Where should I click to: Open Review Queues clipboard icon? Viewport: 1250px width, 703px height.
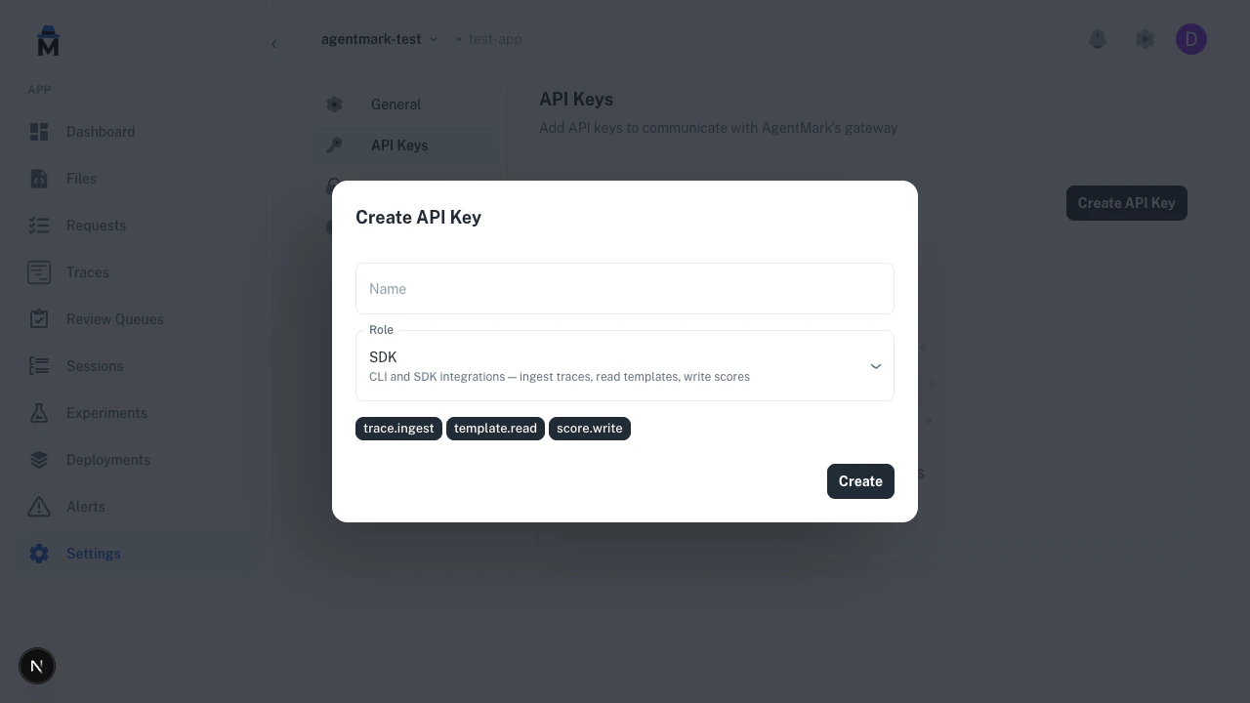tap(39, 318)
